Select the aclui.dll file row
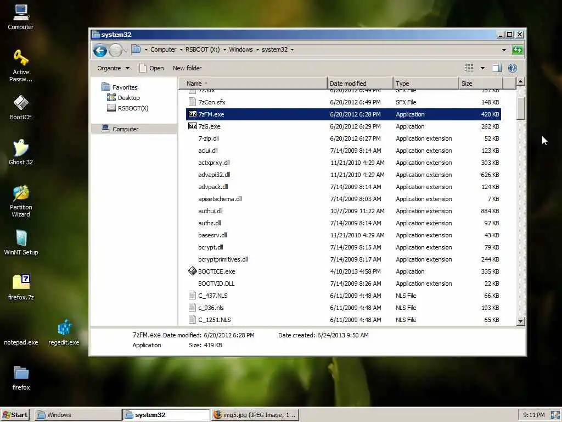This screenshot has width=562, height=422. [x=344, y=151]
